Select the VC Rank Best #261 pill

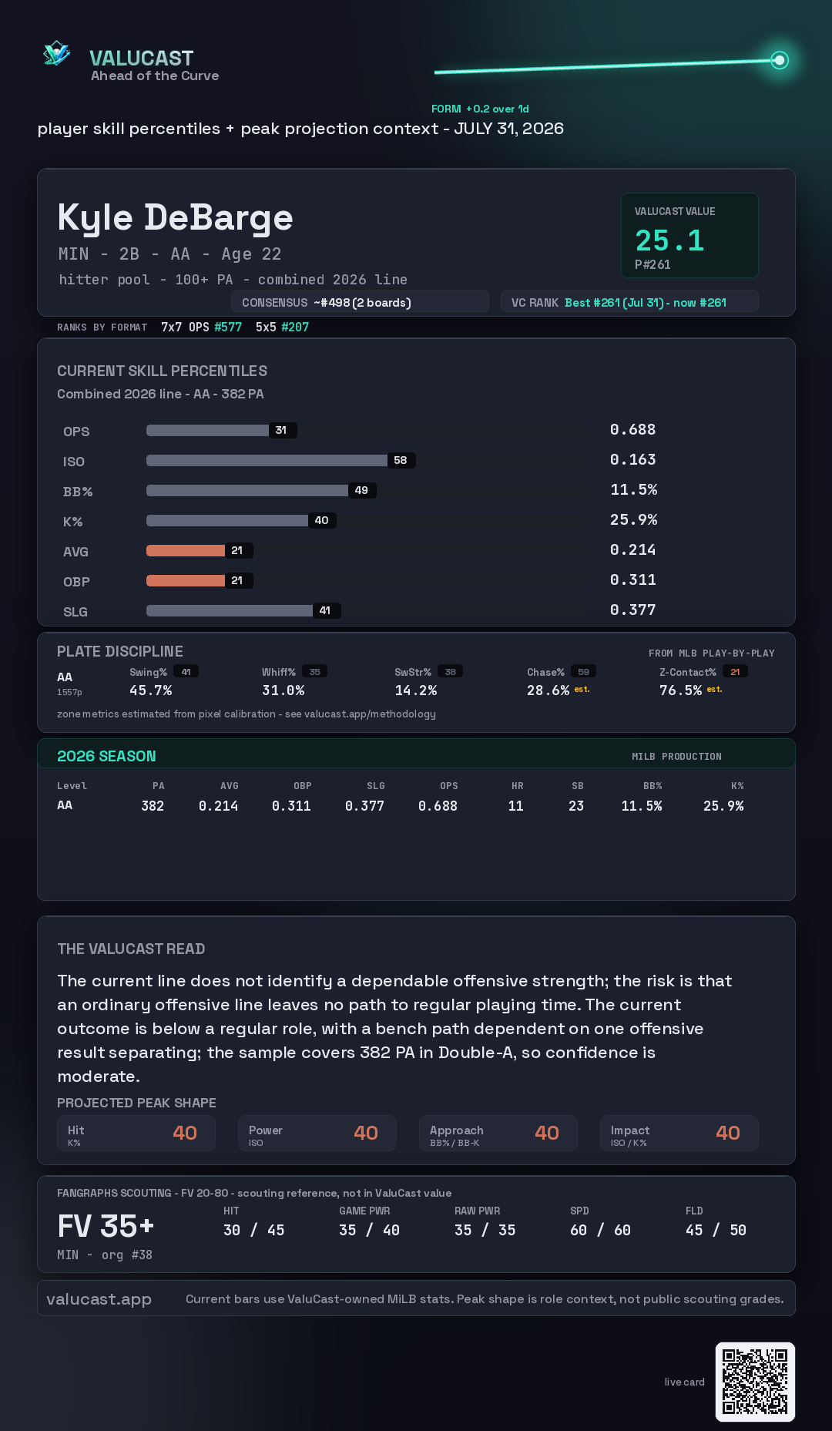click(629, 302)
